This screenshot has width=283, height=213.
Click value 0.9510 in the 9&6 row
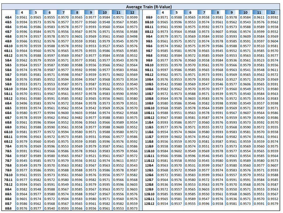coord(259,46)
